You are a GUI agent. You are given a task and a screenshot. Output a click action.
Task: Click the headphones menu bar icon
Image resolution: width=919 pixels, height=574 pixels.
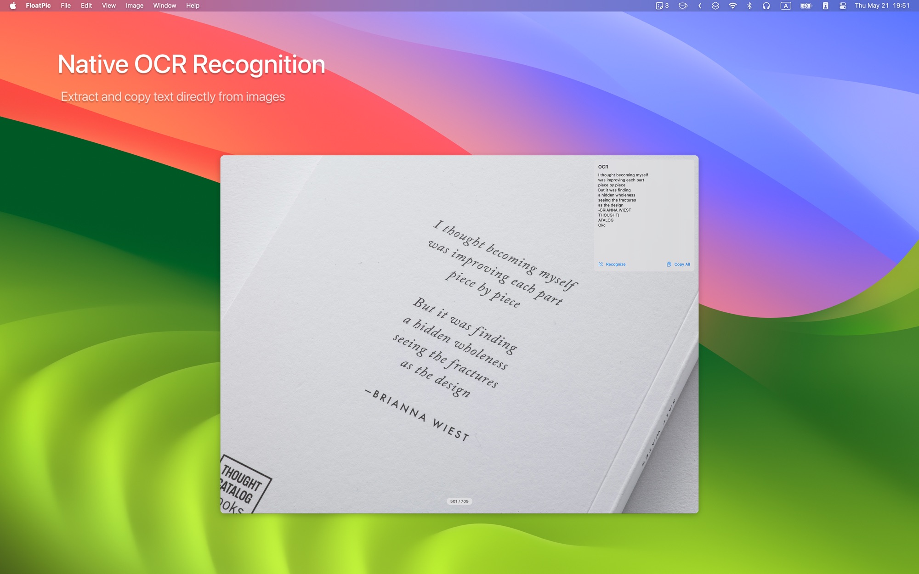coord(766,6)
